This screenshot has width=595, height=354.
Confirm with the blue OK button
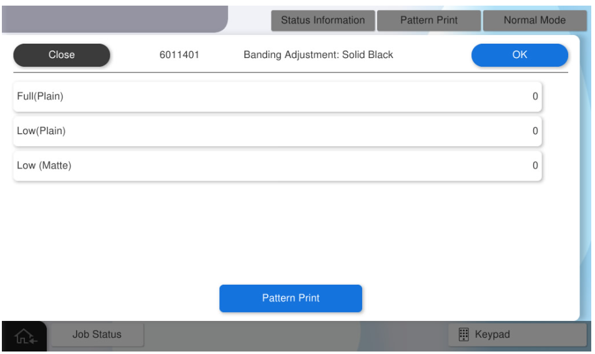(519, 55)
